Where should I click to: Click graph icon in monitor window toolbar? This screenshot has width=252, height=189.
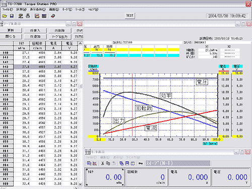[95, 163]
